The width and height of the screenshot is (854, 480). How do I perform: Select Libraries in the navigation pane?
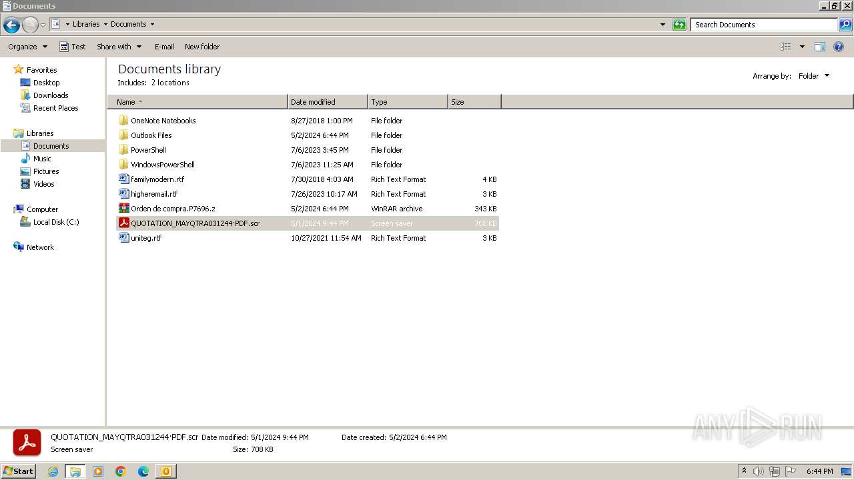pos(40,133)
